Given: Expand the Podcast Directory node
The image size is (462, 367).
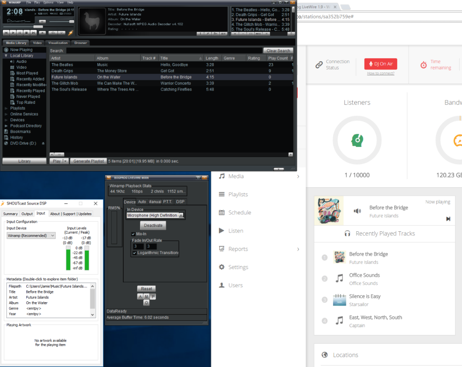Looking at the screenshot, I should pyautogui.click(x=6, y=126).
